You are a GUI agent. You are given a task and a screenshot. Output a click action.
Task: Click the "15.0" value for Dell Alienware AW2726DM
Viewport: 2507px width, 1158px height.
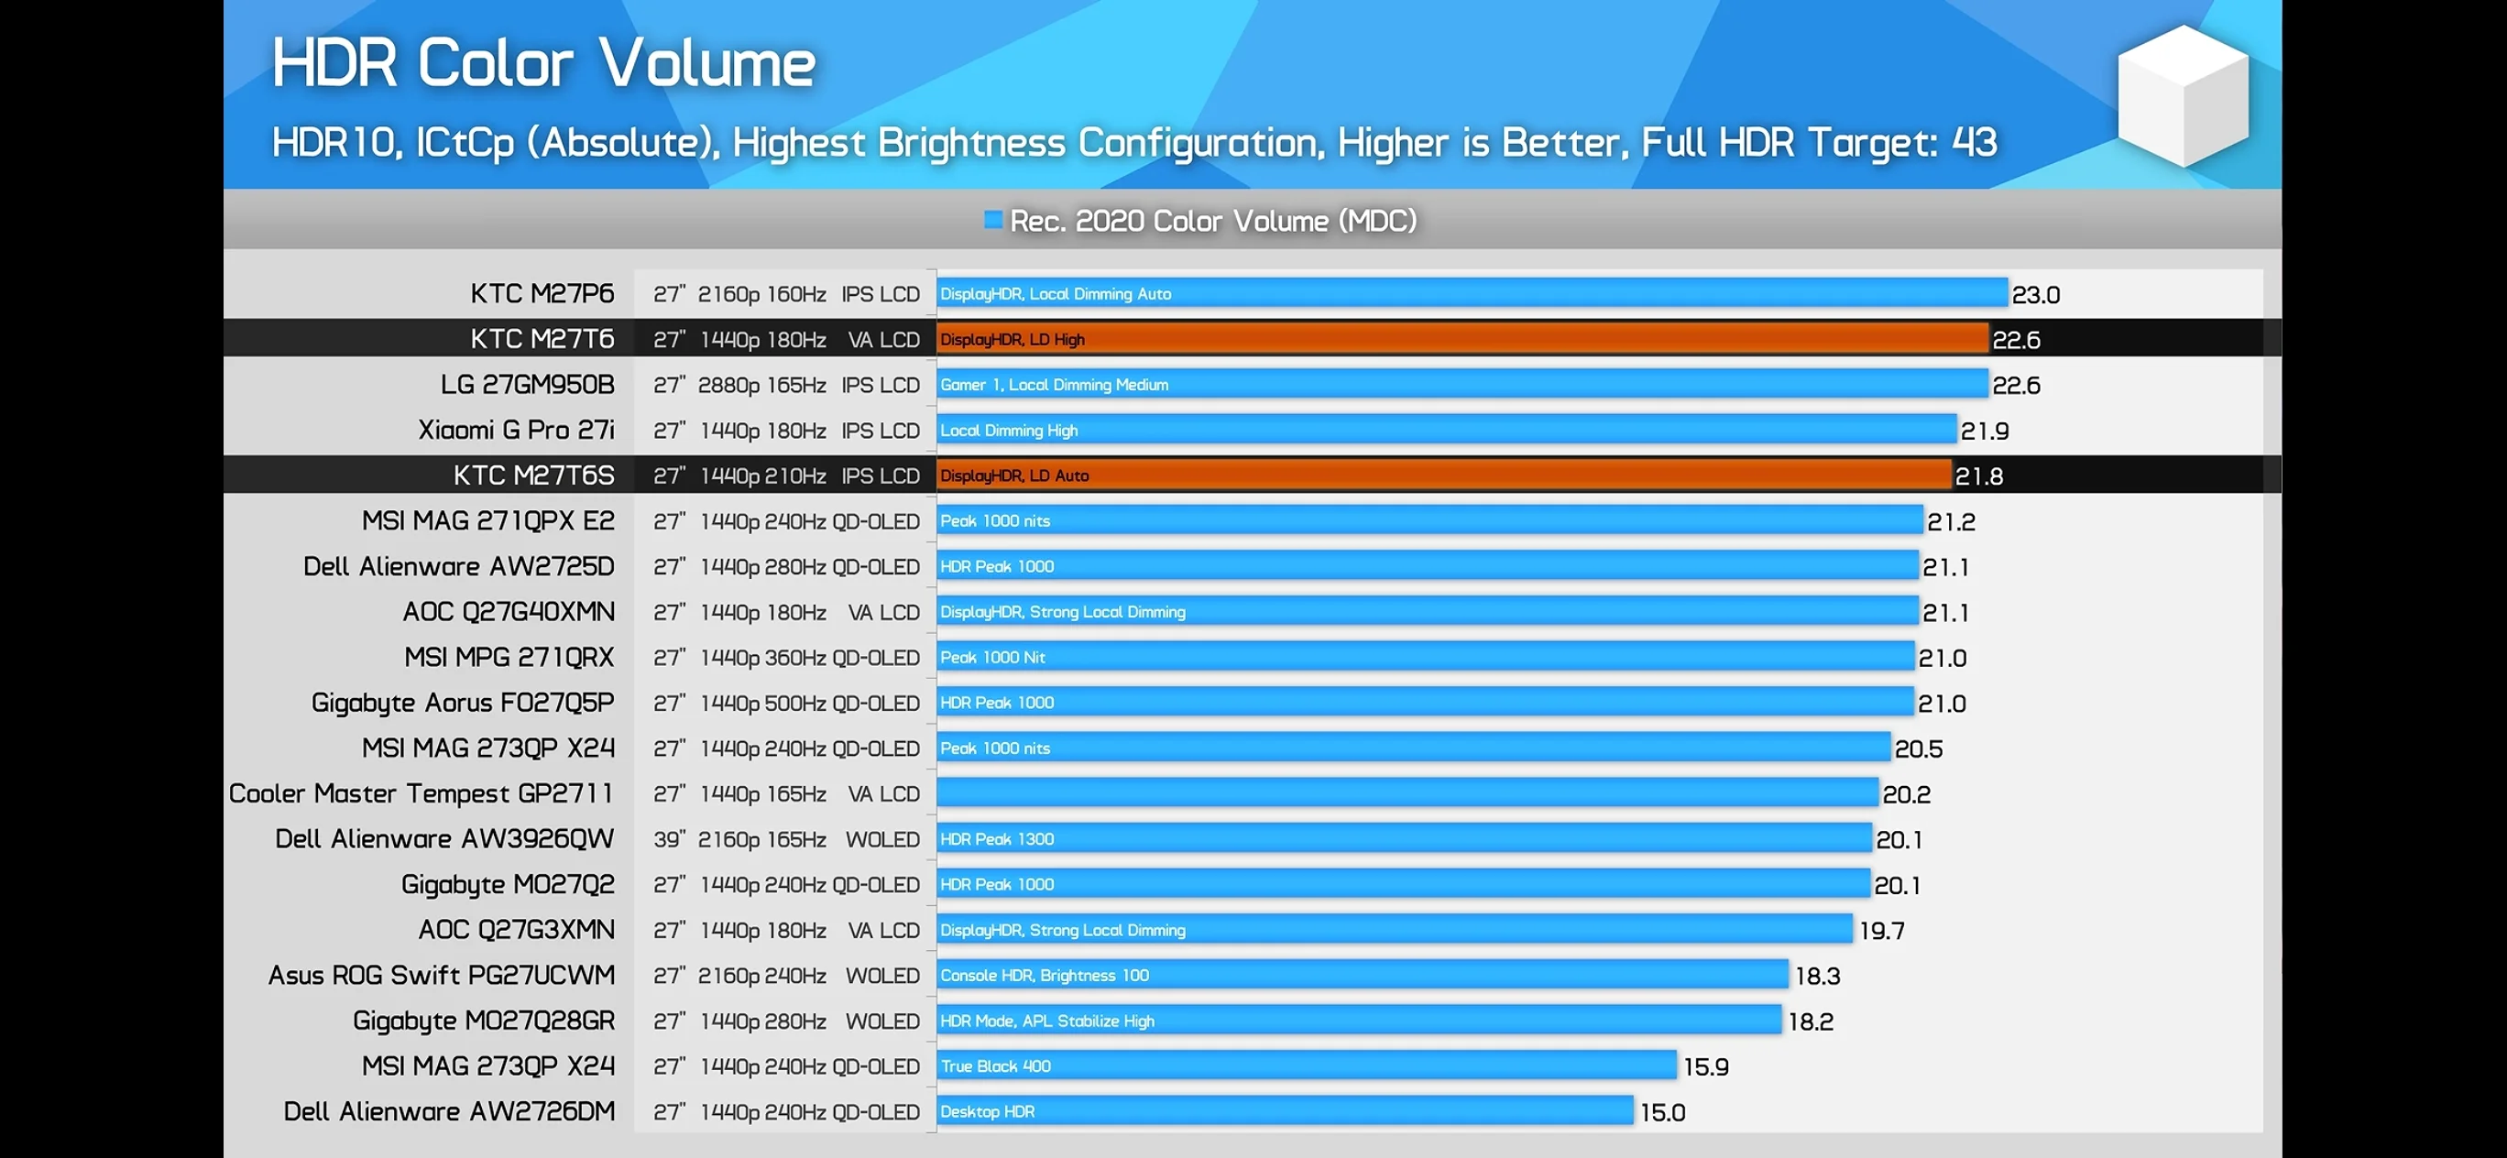[x=1662, y=1112]
